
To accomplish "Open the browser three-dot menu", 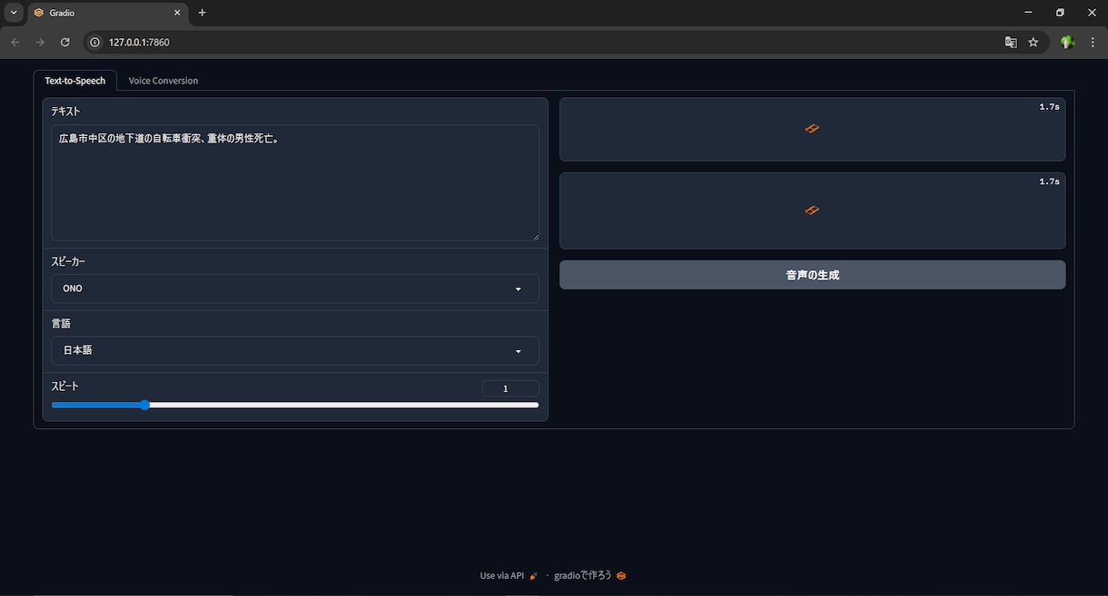I will coord(1093,42).
